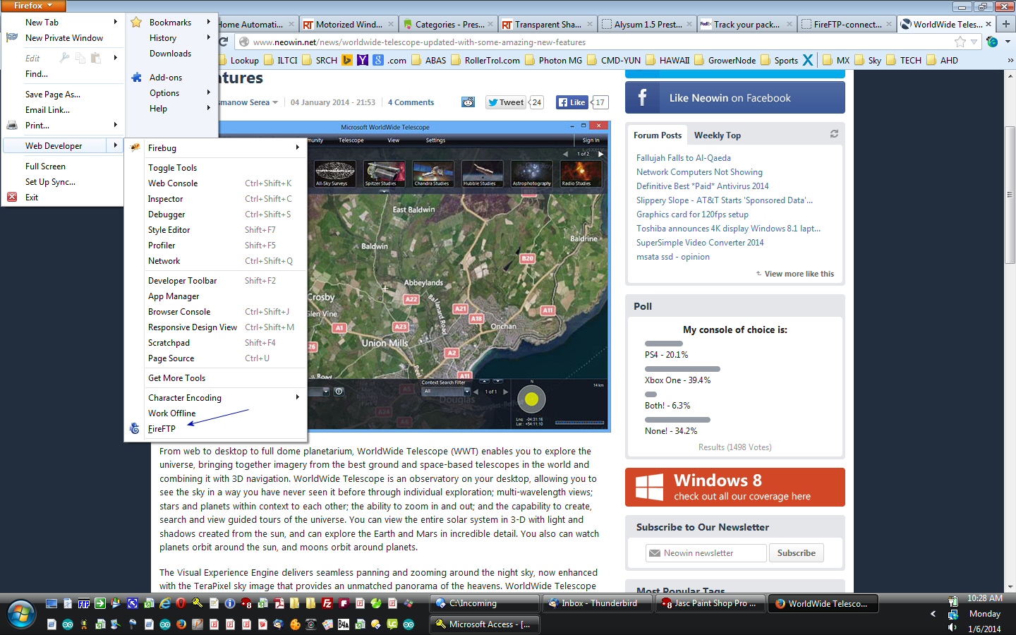Click the red Exit icon
Viewport: 1016px width, 635px height.
click(x=12, y=198)
